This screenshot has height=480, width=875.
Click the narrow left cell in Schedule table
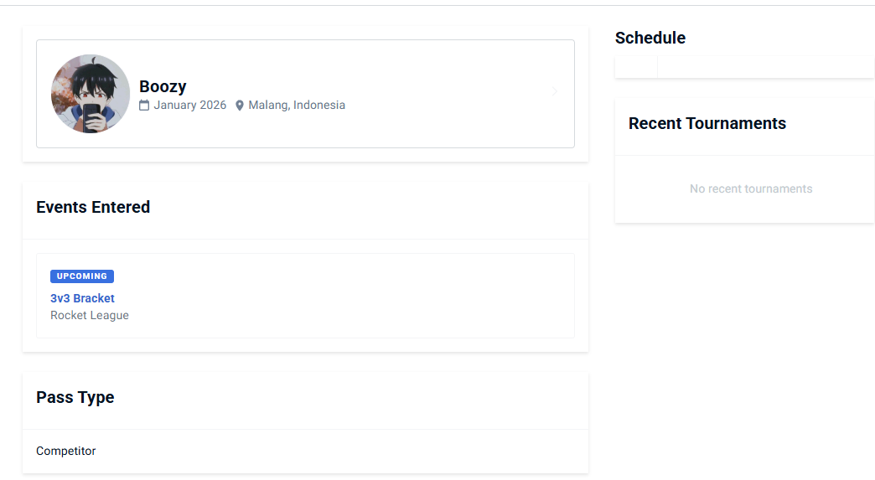(x=636, y=68)
